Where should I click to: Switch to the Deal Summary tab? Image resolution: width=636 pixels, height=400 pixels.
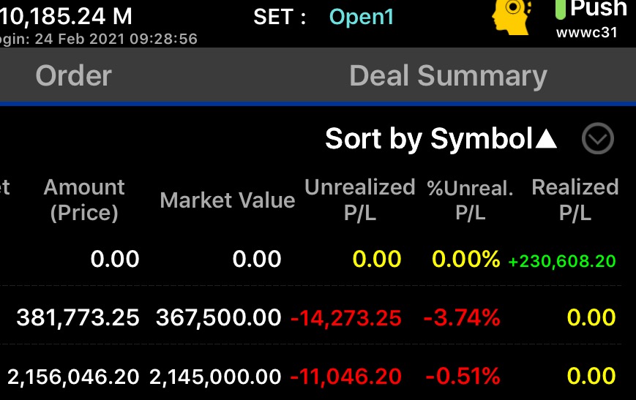[x=448, y=76]
